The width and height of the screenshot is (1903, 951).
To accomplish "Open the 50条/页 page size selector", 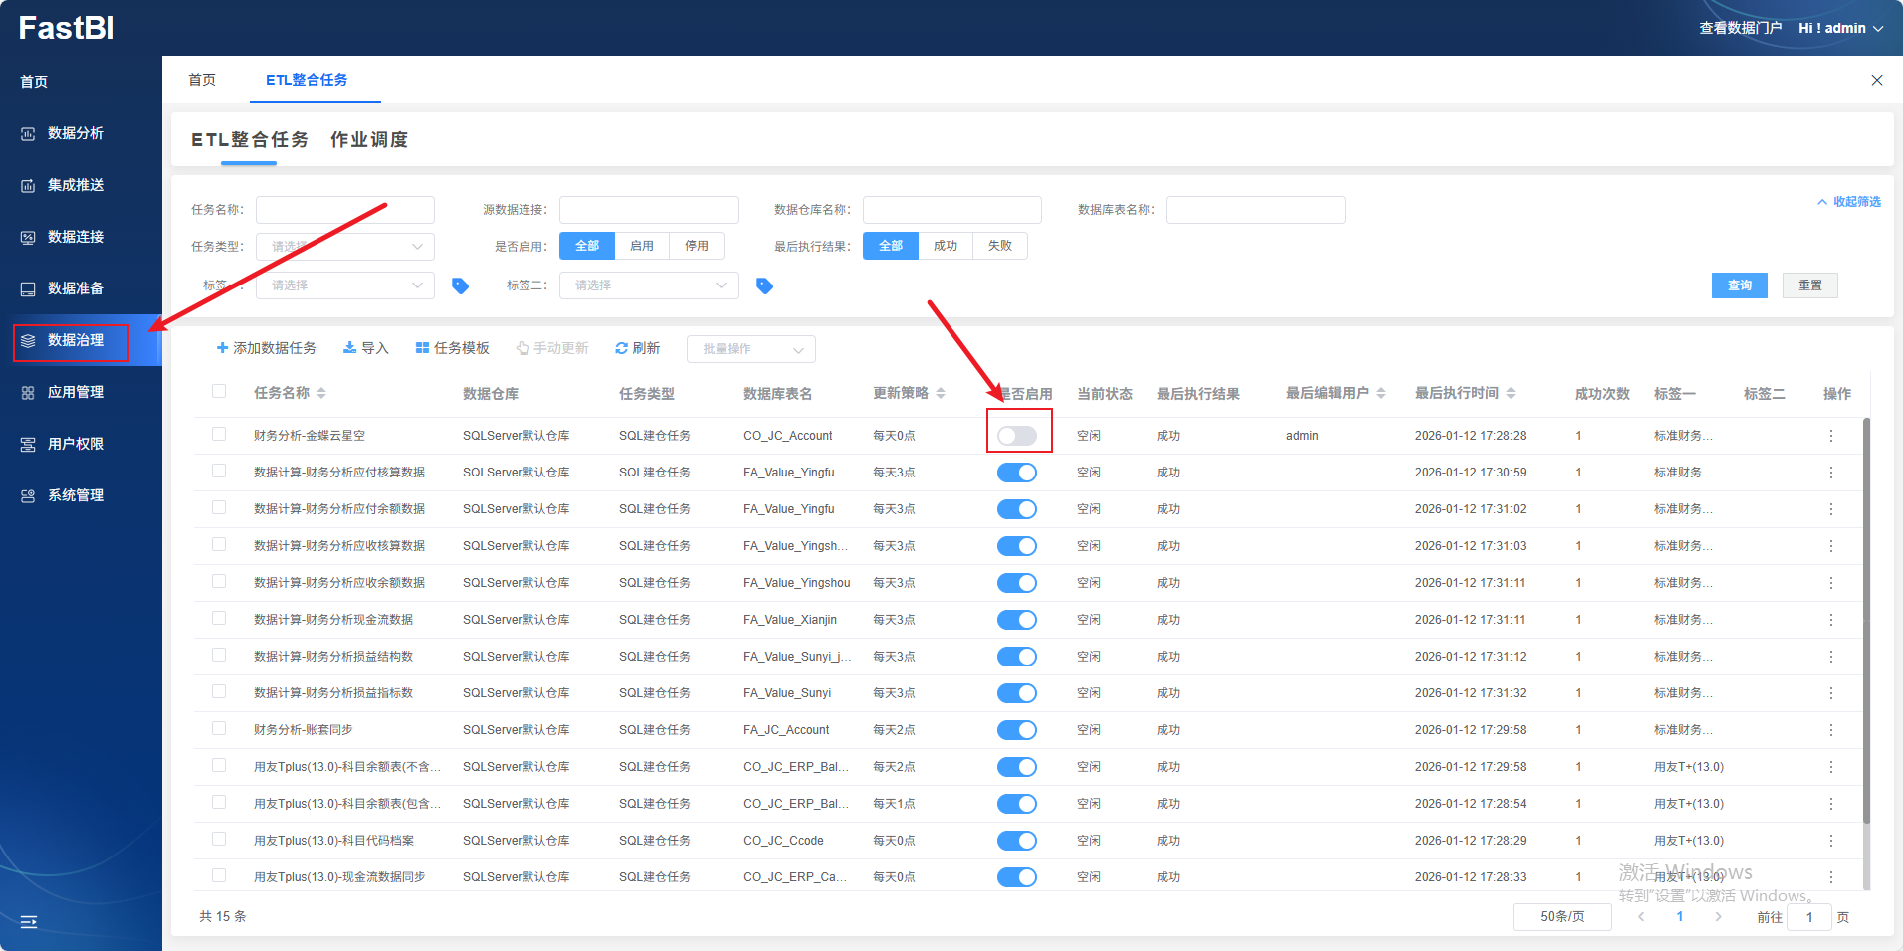I will (1561, 917).
